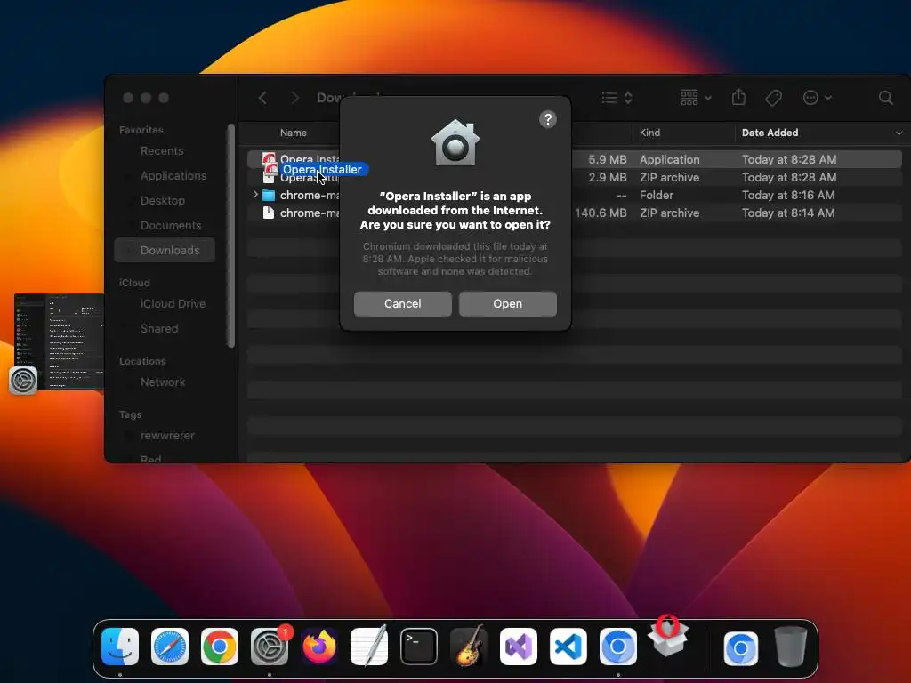Click Today at 8:14 AM date cell
Viewport: 911px width, 683px height.
[x=788, y=213]
